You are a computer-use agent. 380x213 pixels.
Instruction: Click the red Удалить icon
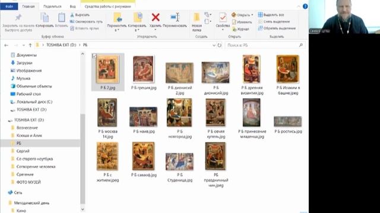click(x=156, y=17)
